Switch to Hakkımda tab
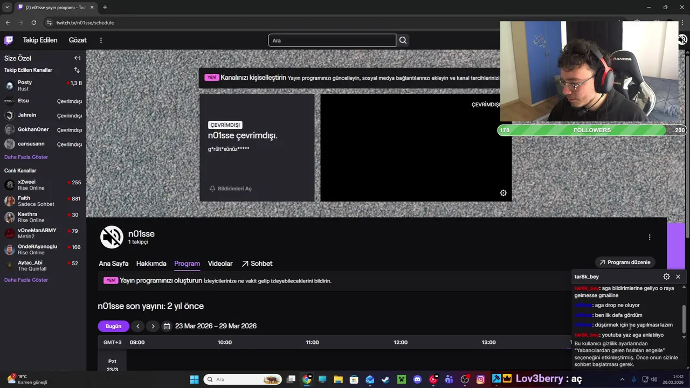690x388 pixels. click(x=151, y=264)
